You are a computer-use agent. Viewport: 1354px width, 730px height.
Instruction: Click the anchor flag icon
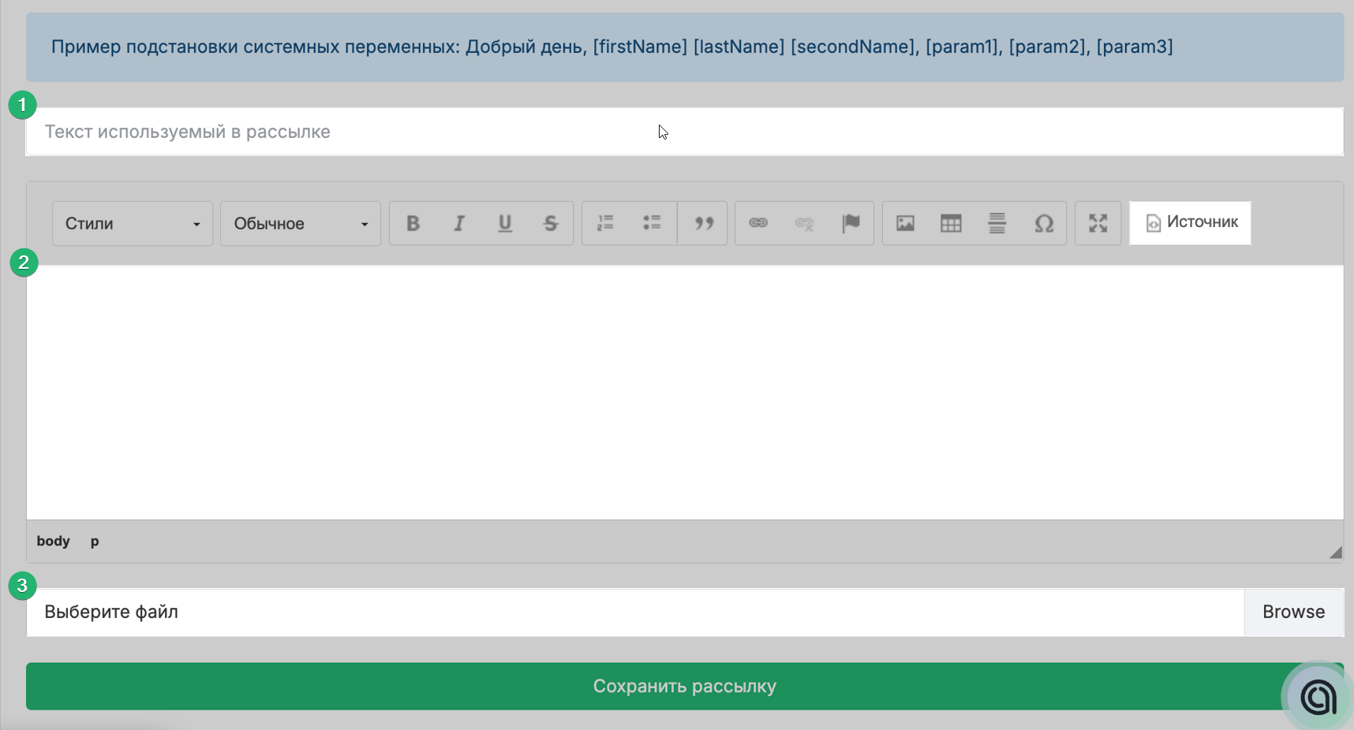coord(851,224)
